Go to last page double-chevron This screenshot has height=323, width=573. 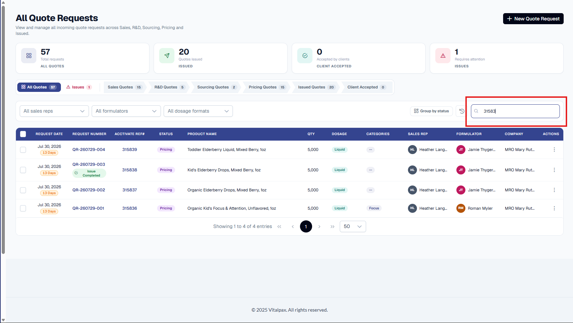point(333,227)
